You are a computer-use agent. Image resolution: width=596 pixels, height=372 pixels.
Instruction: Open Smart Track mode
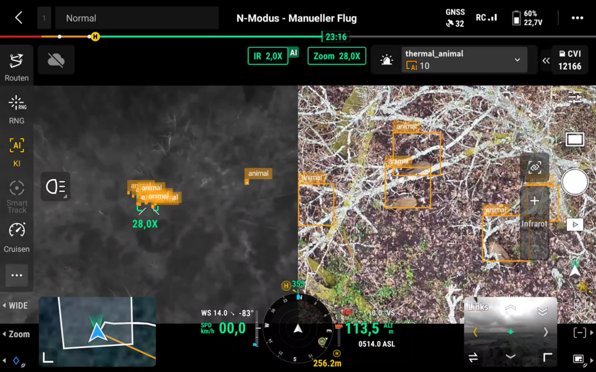pos(16,196)
